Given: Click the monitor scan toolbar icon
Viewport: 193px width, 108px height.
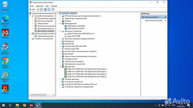Looking at the screenshot, I should pos(53,9).
